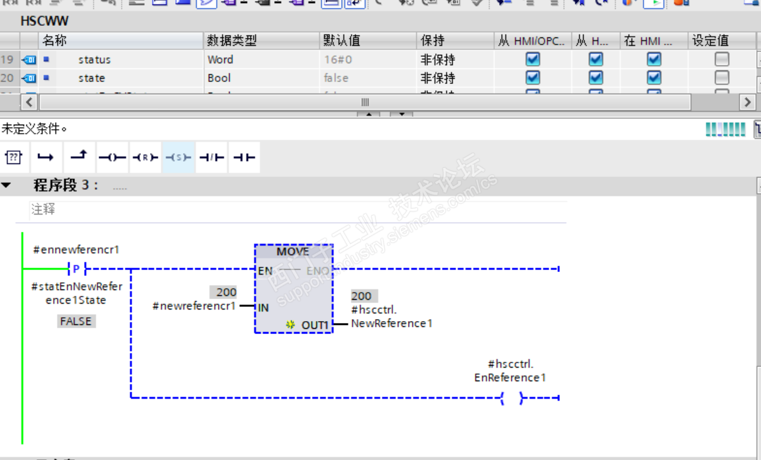The width and height of the screenshot is (761, 460).
Task: Click the EN pin of MOVE
Action: pos(265,271)
